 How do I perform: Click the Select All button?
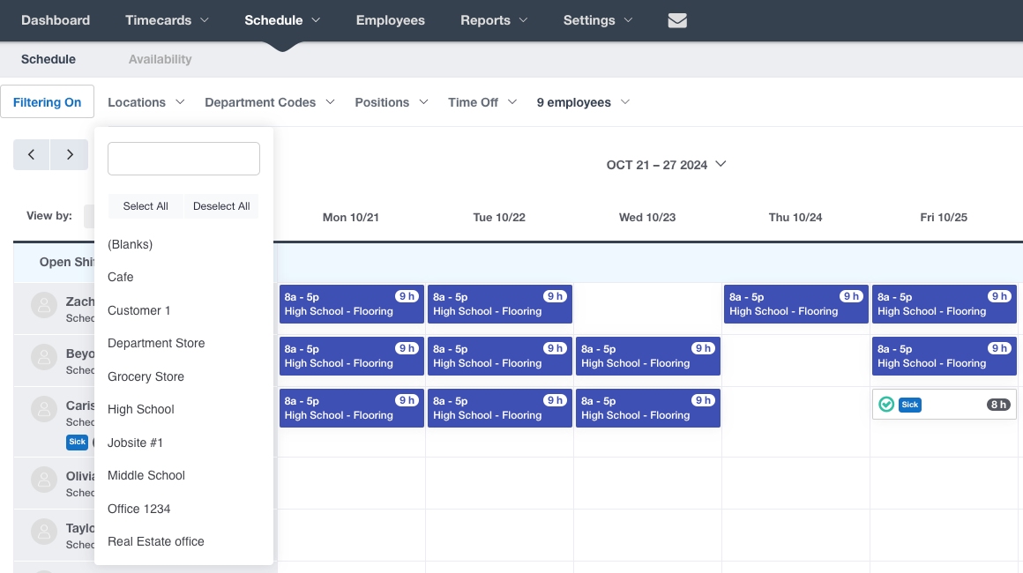click(146, 206)
